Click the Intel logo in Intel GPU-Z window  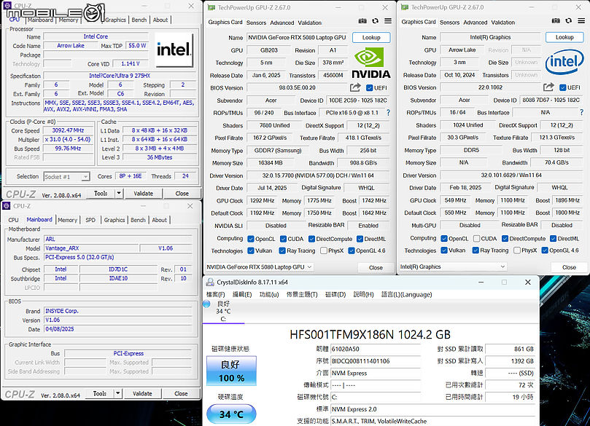coord(564,62)
